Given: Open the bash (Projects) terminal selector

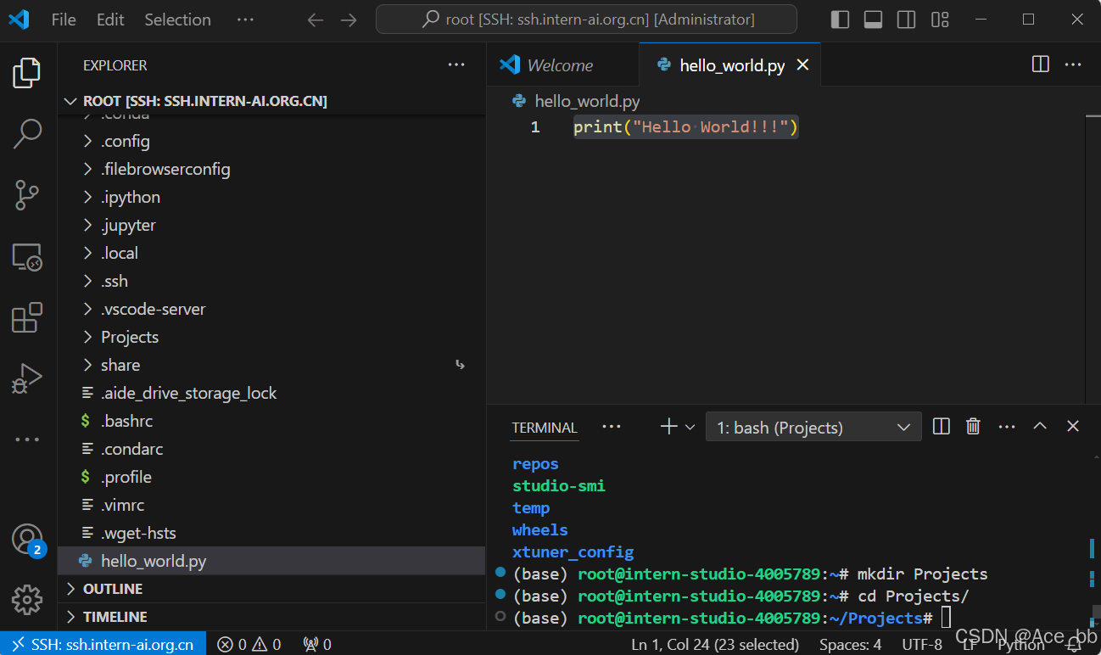Looking at the screenshot, I should coord(813,427).
